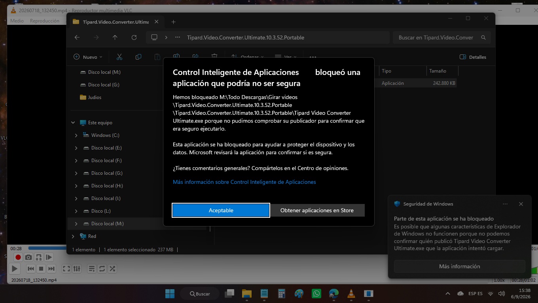
Task: Start playback with the VLC play button
Action: pyautogui.click(x=14, y=269)
